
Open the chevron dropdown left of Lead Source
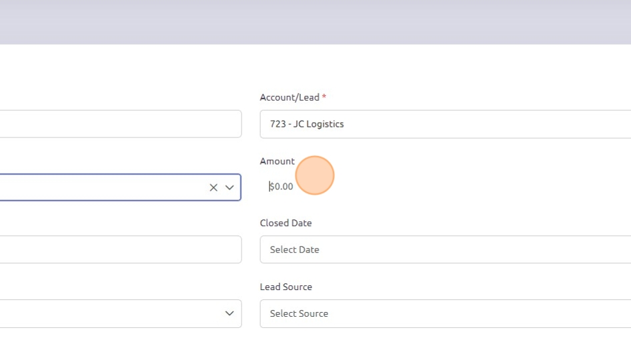[x=229, y=313]
